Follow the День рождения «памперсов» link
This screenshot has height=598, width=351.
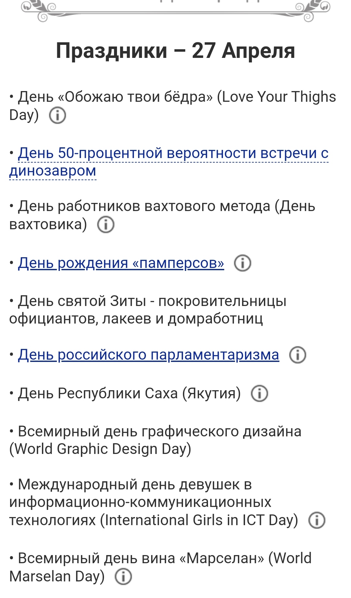pos(121,263)
